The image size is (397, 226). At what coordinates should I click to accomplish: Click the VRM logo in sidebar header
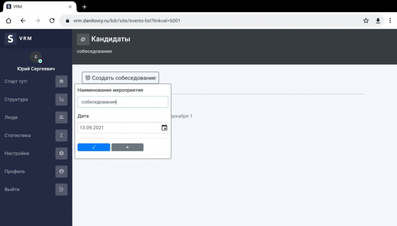point(10,39)
